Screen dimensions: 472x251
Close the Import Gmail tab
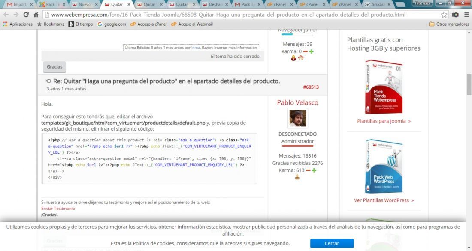click(x=31, y=5)
